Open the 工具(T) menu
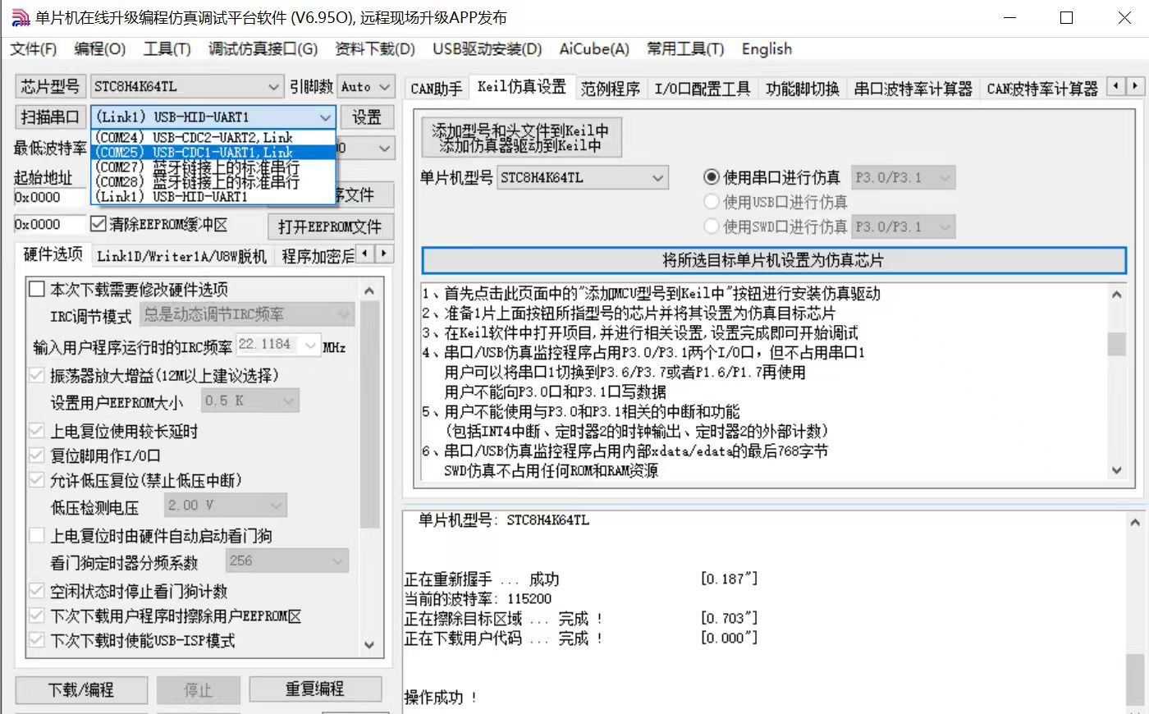This screenshot has height=714, width=1149. pyautogui.click(x=167, y=49)
